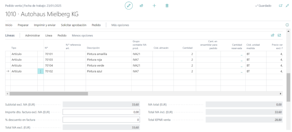292x132 pixels.
Task: Click the page title 1010 · Autohaus Mielberg KG
Action: tap(42, 15)
